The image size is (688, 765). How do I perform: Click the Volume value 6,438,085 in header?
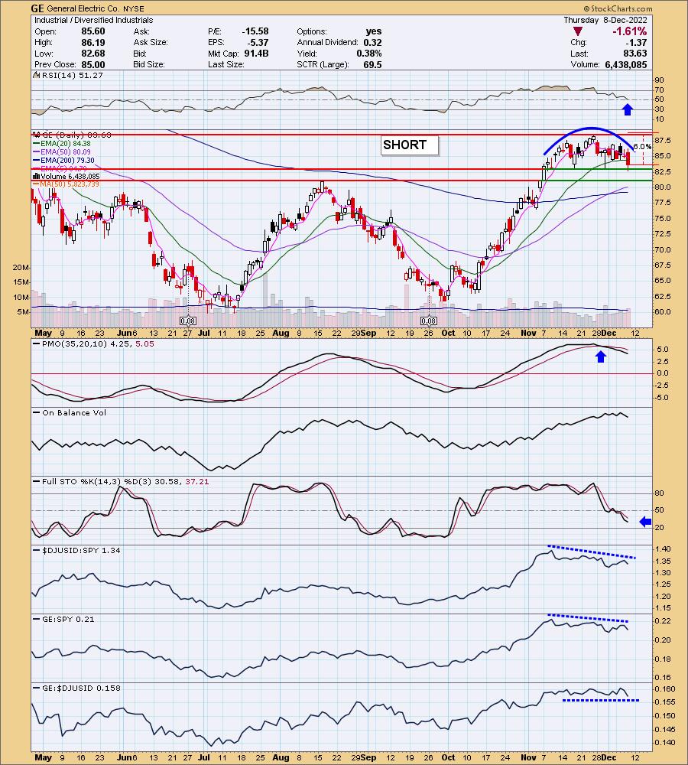pos(626,64)
